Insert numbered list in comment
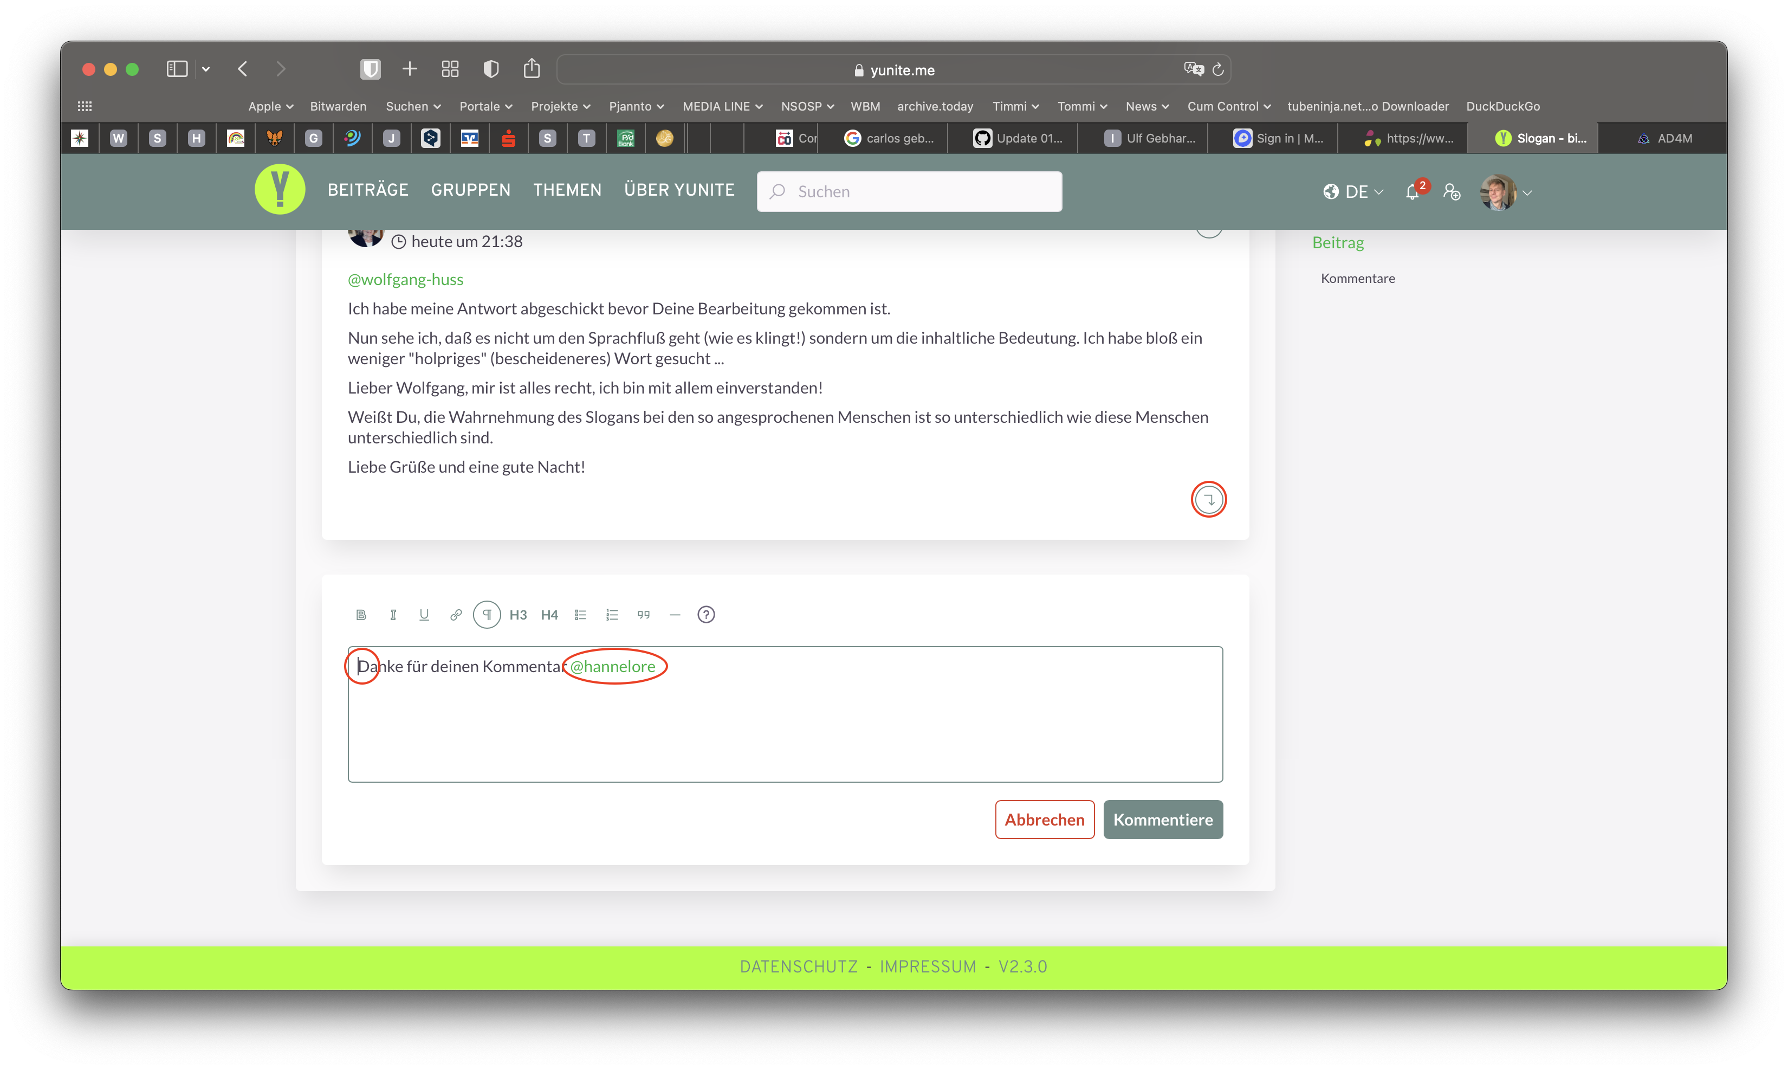The height and width of the screenshot is (1070, 1788). pos(612,614)
